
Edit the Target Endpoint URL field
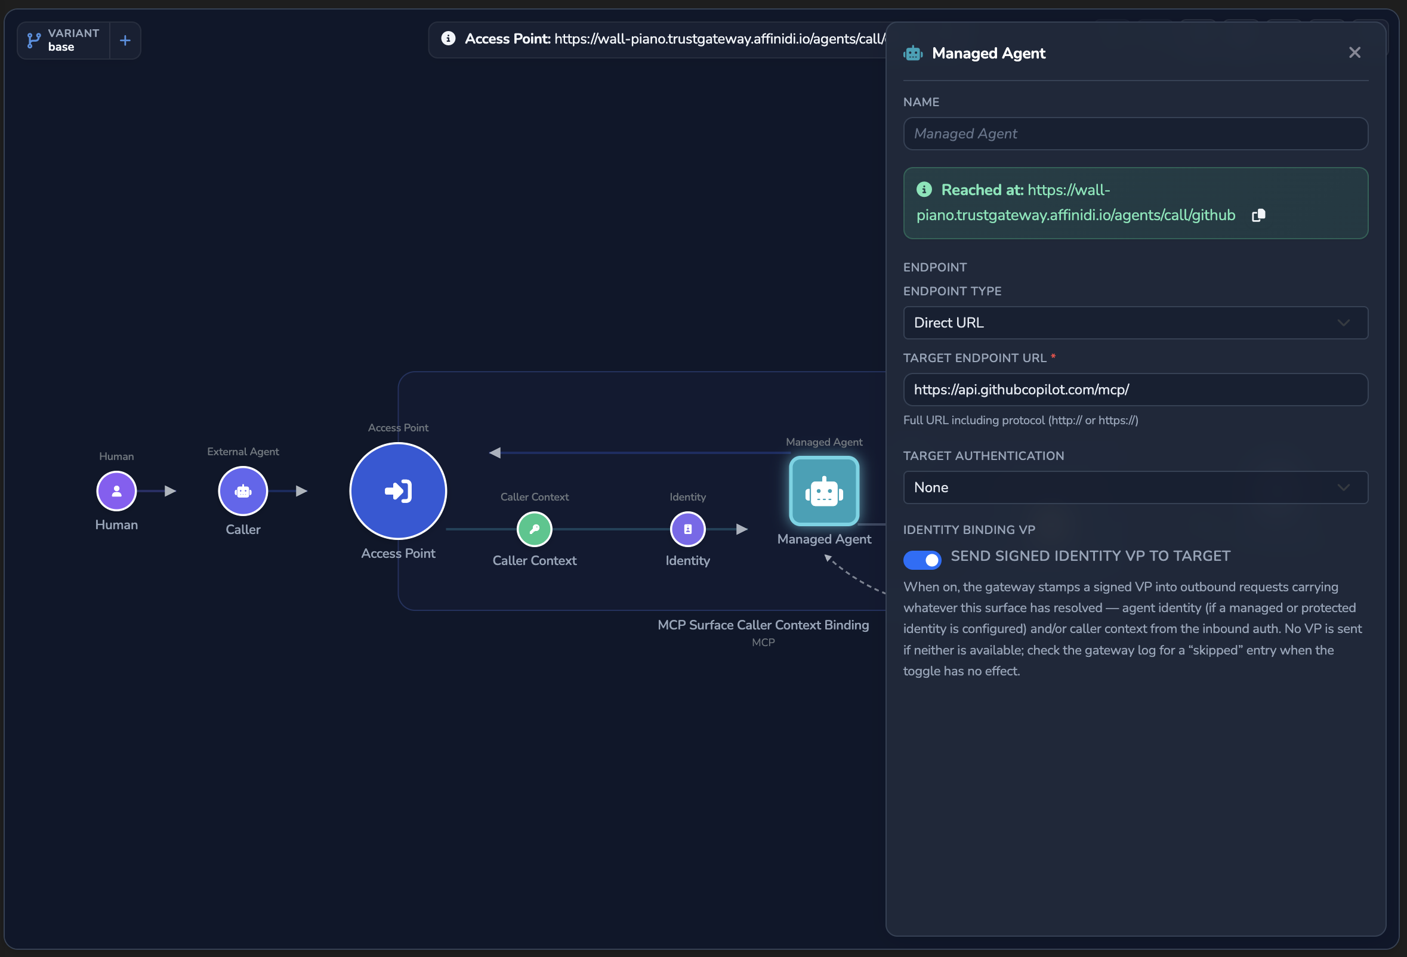pyautogui.click(x=1135, y=390)
